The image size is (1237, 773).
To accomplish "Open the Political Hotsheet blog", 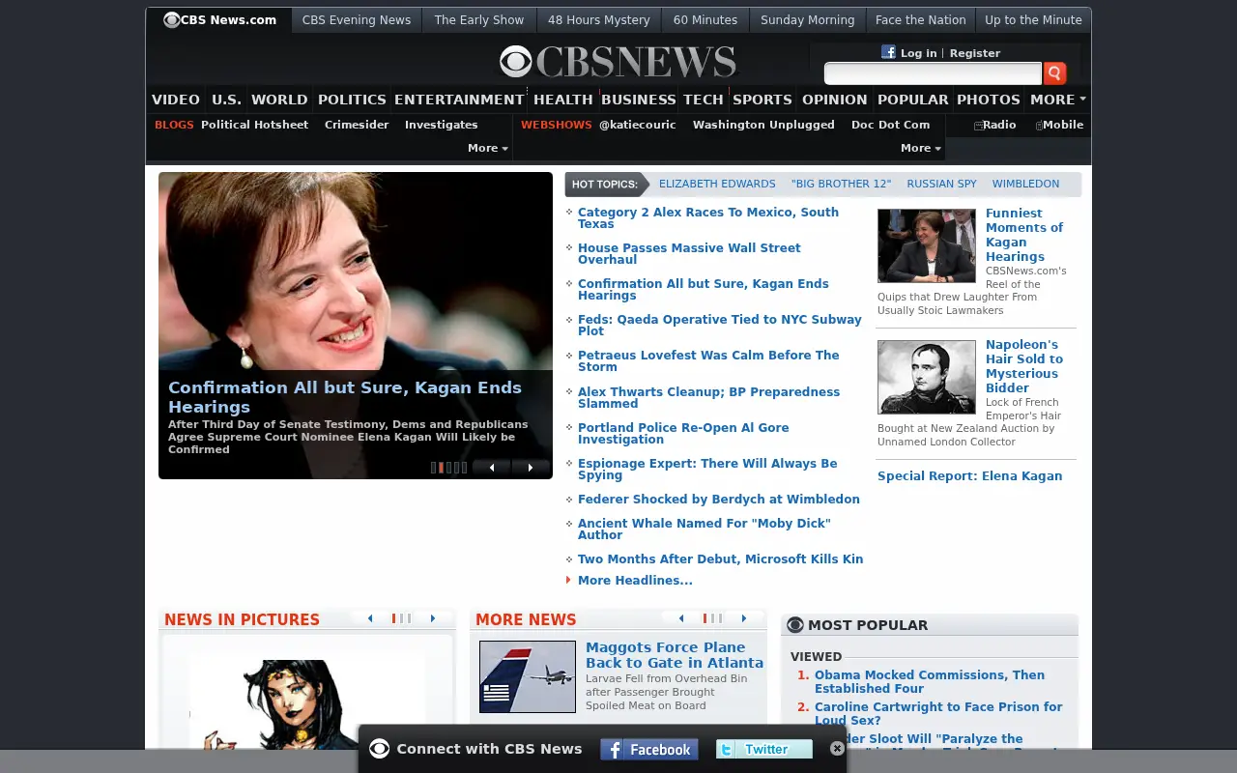I will [255, 125].
